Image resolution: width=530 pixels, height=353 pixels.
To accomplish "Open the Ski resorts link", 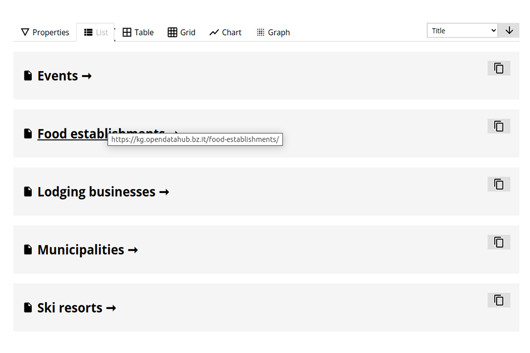I will tap(76, 308).
